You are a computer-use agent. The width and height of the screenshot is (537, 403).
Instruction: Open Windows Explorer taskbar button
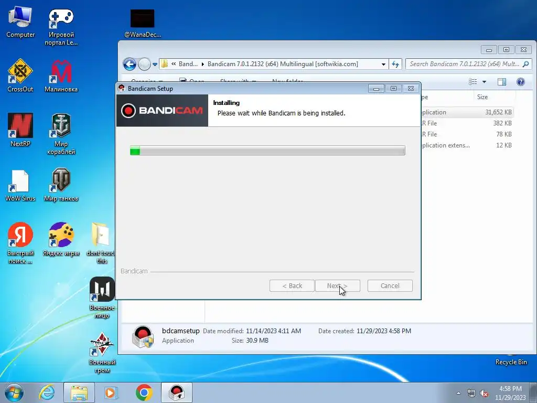click(79, 393)
